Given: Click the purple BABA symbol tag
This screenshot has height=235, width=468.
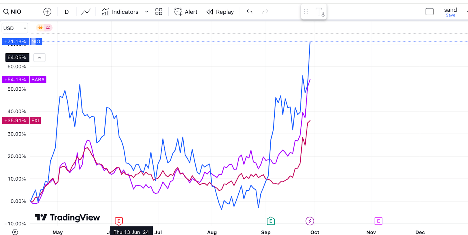Looking at the screenshot, I should 38,80.
